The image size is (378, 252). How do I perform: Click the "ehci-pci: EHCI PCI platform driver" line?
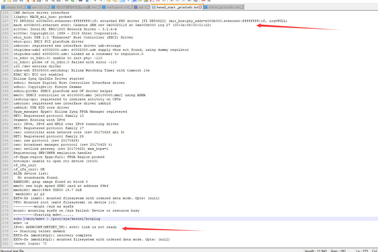tap(49, 41)
